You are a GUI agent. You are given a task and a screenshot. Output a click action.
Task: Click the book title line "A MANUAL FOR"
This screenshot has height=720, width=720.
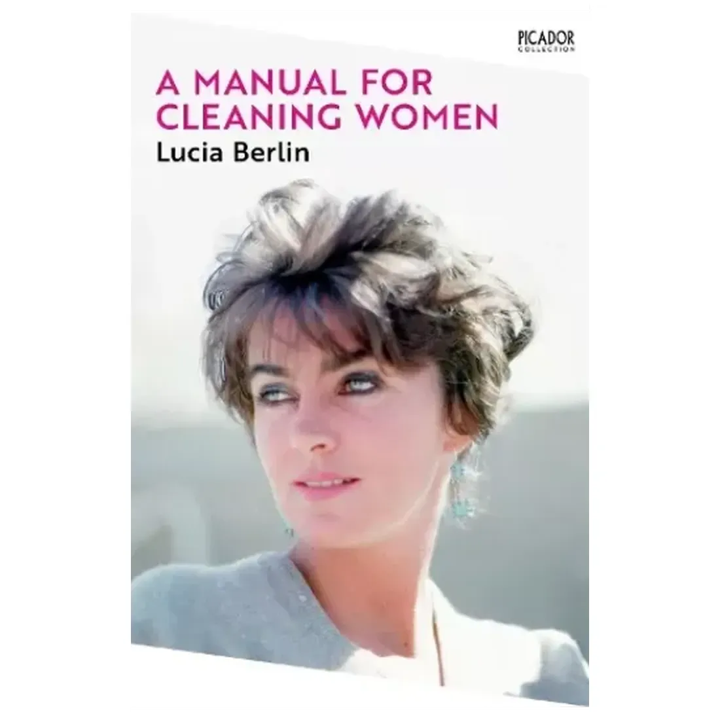[x=295, y=83]
